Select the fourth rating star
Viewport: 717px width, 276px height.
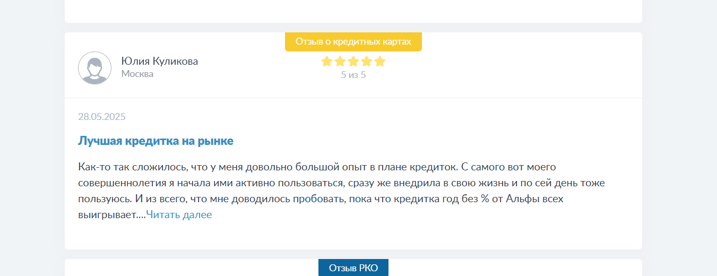coord(367,62)
